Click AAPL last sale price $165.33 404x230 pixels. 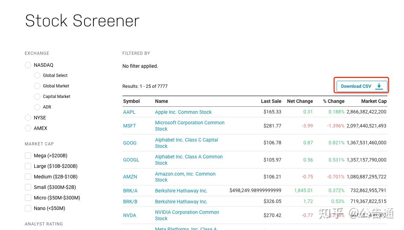click(x=272, y=112)
